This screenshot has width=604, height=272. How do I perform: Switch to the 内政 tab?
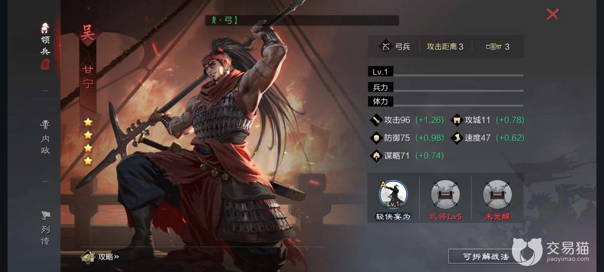tap(45, 138)
